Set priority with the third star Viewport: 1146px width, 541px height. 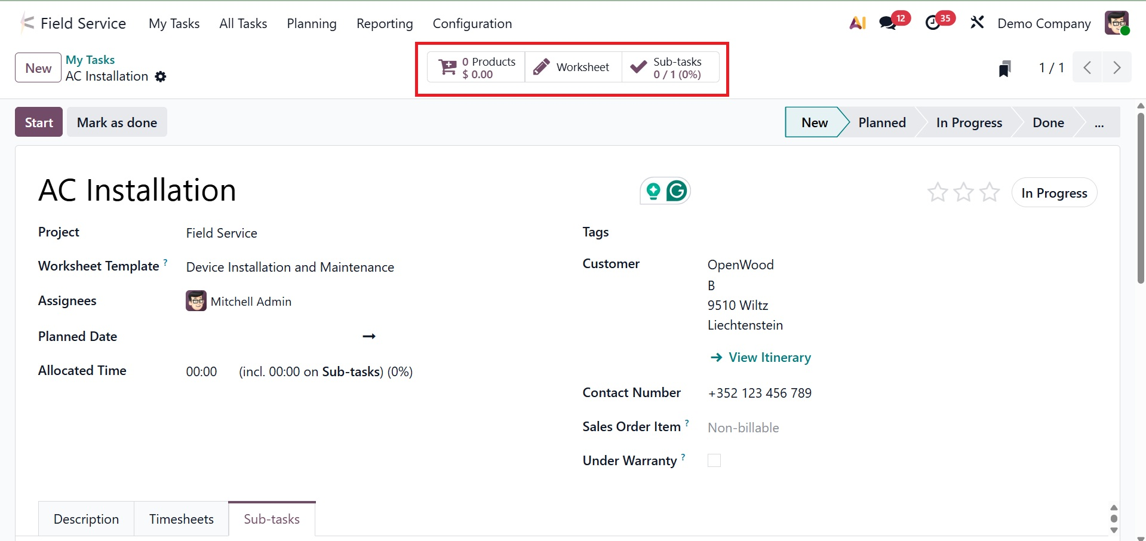(990, 192)
